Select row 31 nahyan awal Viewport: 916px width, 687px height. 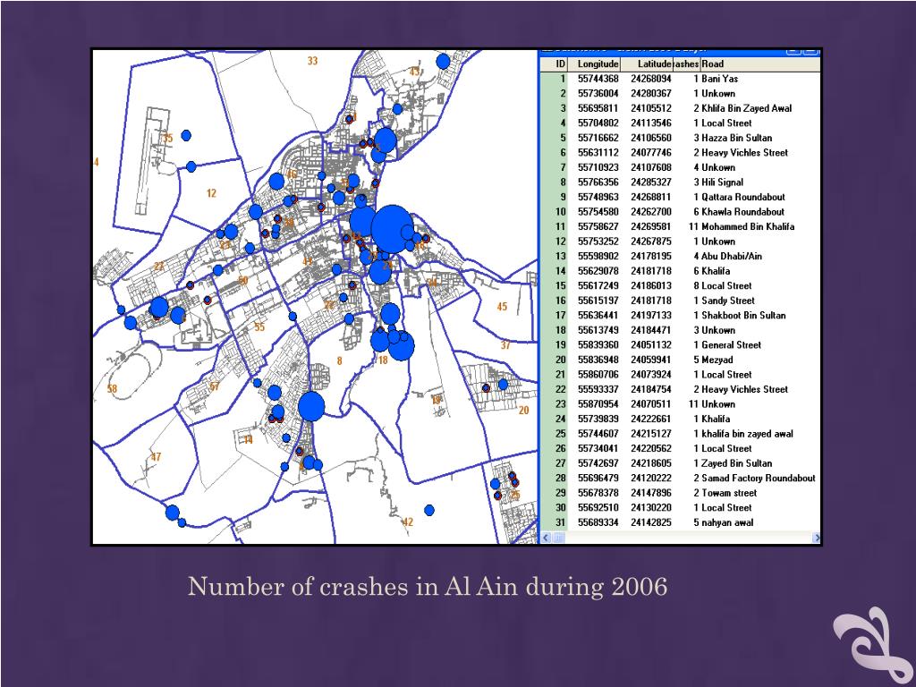coord(681,522)
